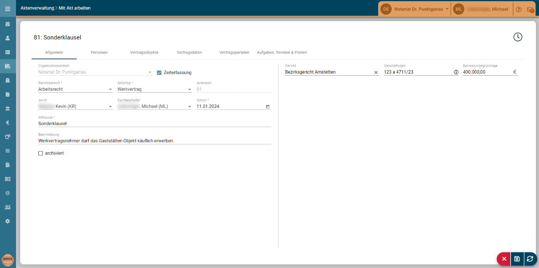Switch to the Vertragsobjekte tab

pyautogui.click(x=144, y=52)
